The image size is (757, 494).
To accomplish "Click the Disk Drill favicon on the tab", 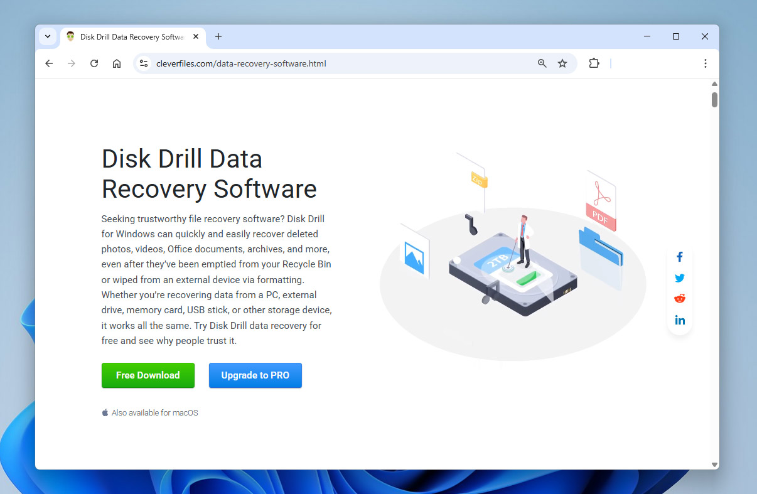I will coord(71,36).
